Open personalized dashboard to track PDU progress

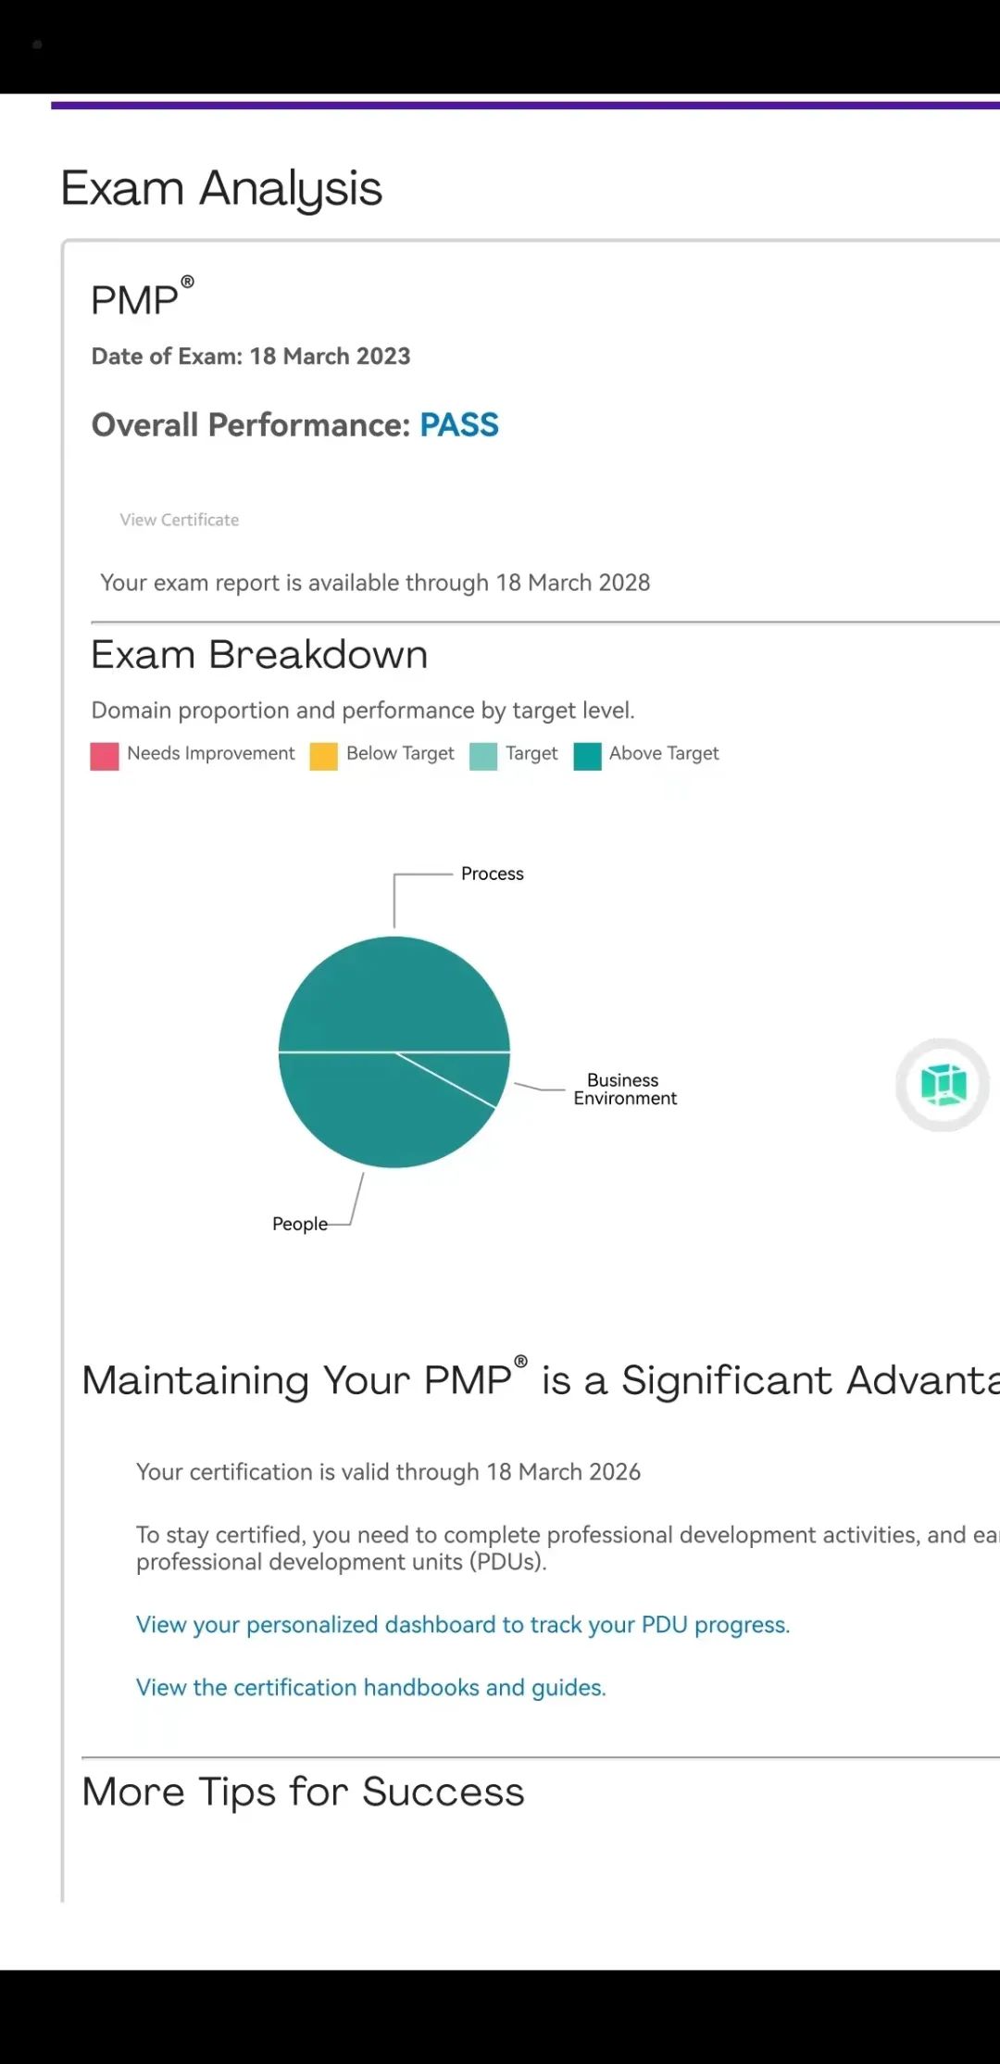click(463, 1625)
